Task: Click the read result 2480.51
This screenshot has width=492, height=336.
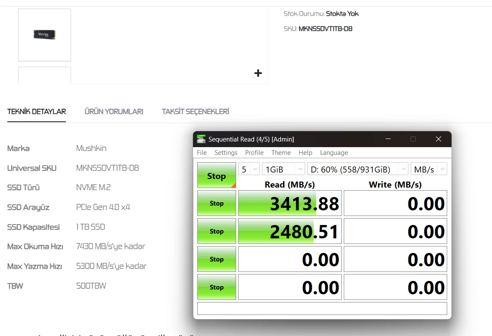Action: tap(290, 231)
